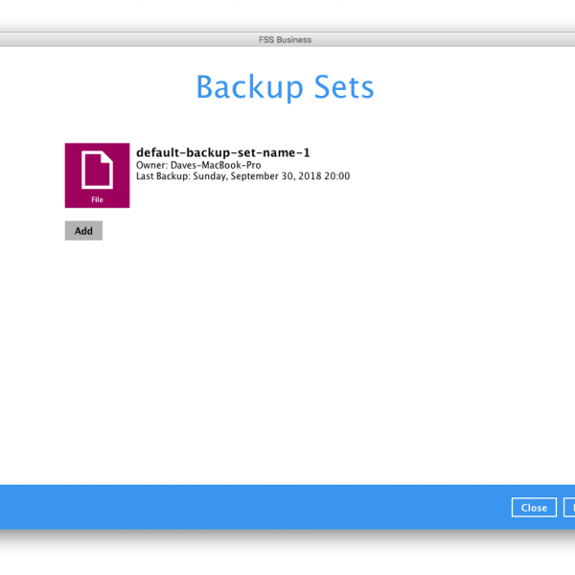This screenshot has height=575, width=575.
Task: Click the "Owner:" label text
Action: (x=151, y=165)
